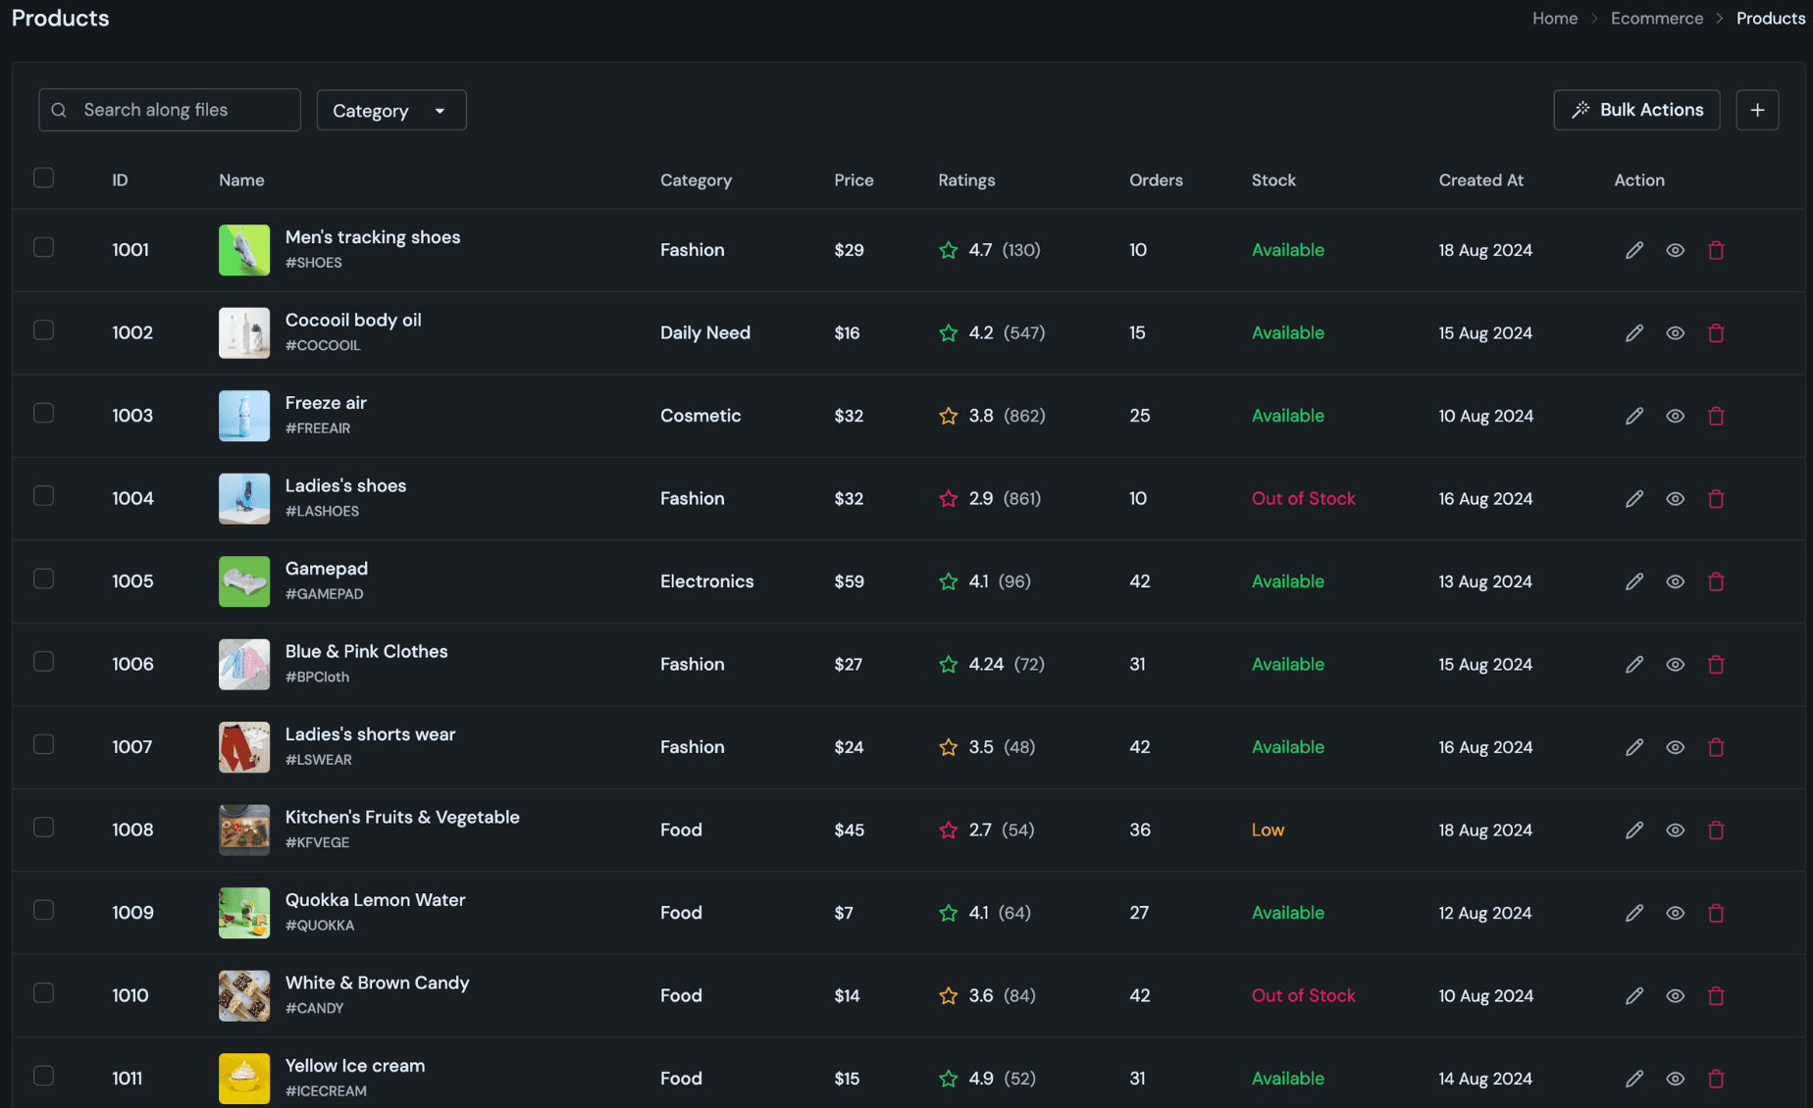Tick the checkbox next to Ladies's shoes
Image resolution: width=1813 pixels, height=1108 pixels.
point(43,495)
